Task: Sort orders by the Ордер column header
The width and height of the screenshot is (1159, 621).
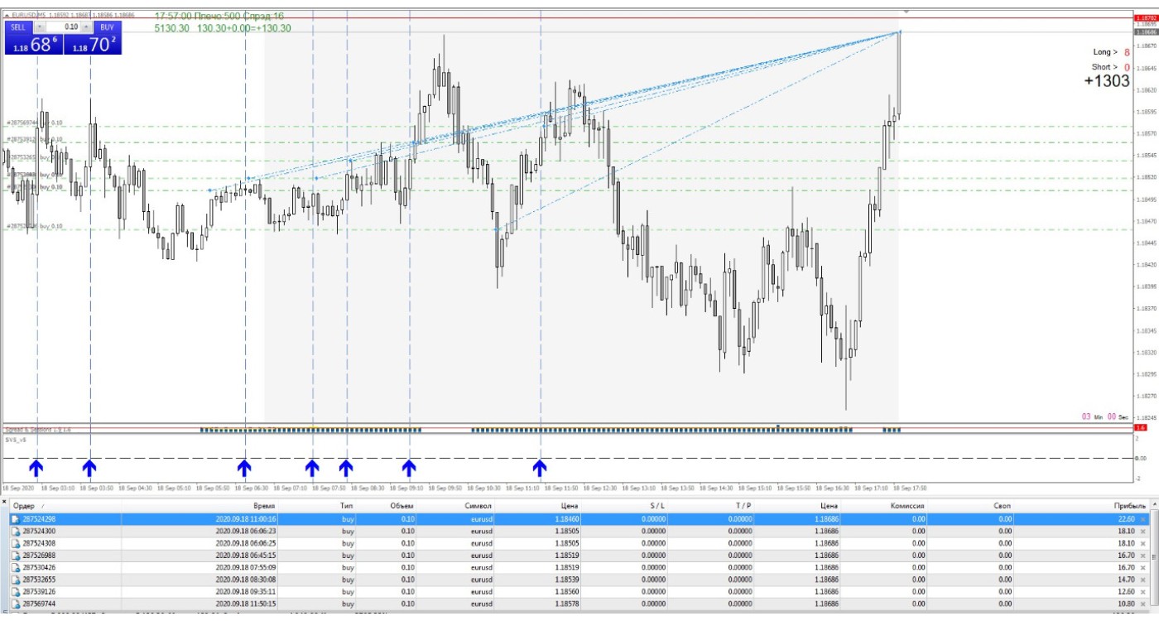Action: 25,506
